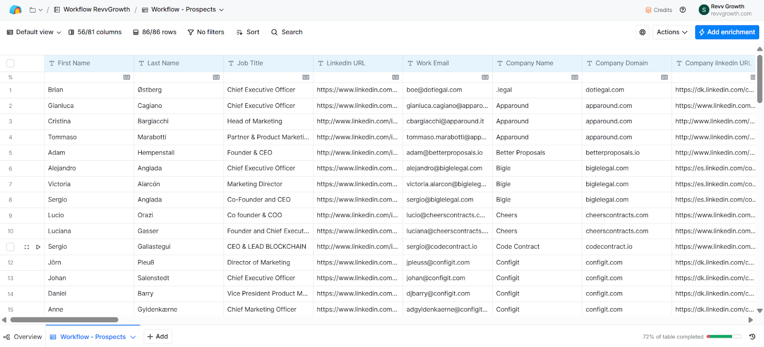Click the Add table button
Image resolution: width=764 pixels, height=347 pixels.
click(x=158, y=336)
